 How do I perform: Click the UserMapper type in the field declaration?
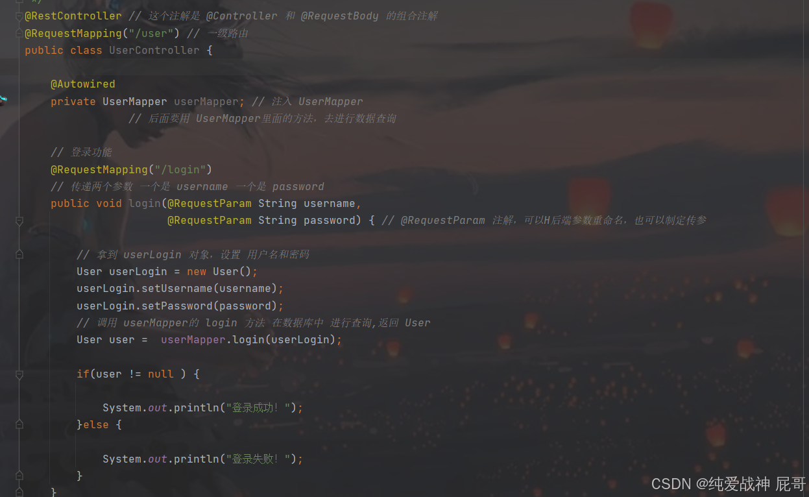(x=135, y=101)
